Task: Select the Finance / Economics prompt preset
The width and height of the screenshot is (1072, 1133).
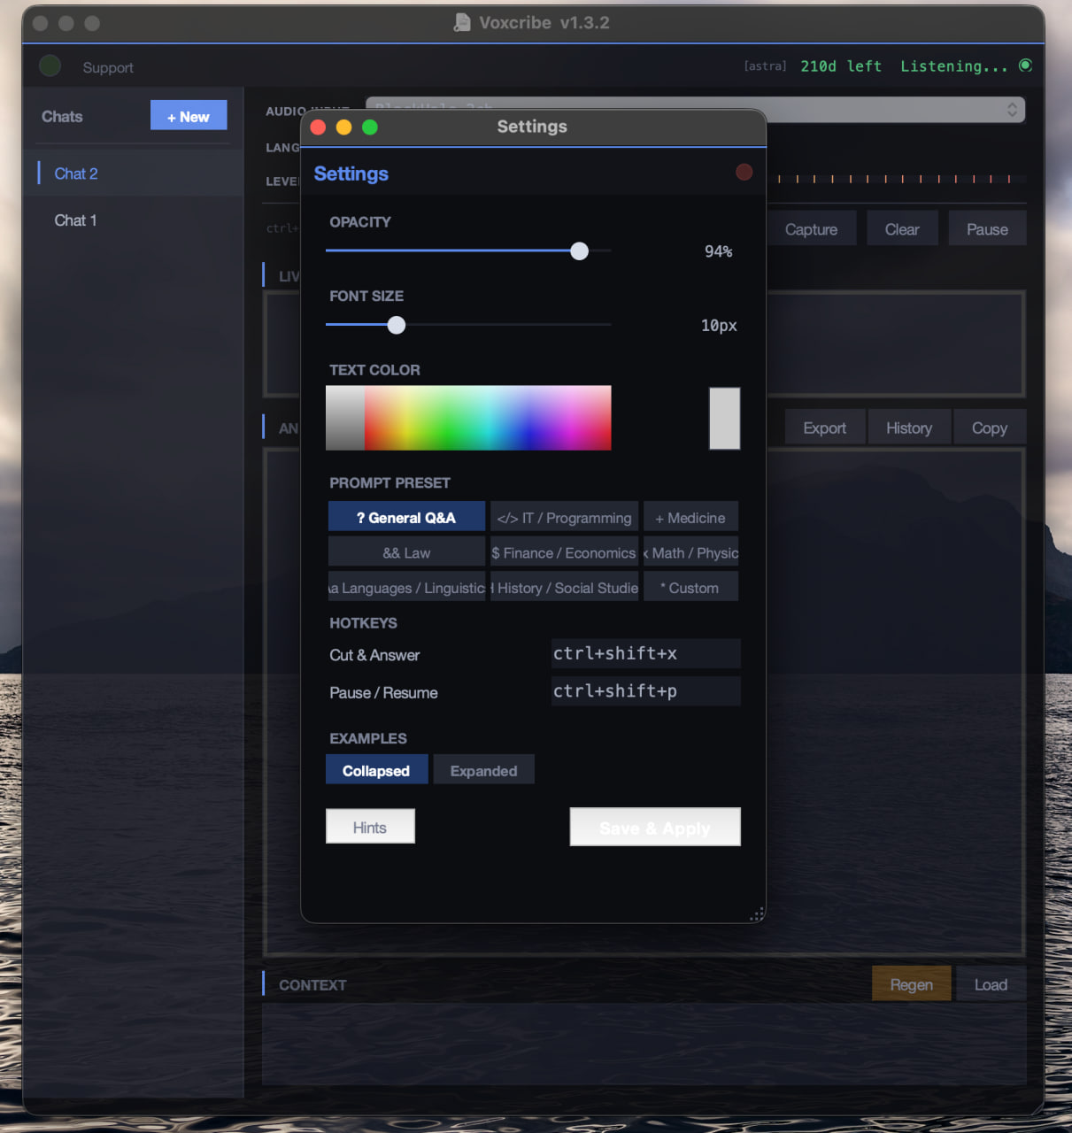Action: [564, 552]
